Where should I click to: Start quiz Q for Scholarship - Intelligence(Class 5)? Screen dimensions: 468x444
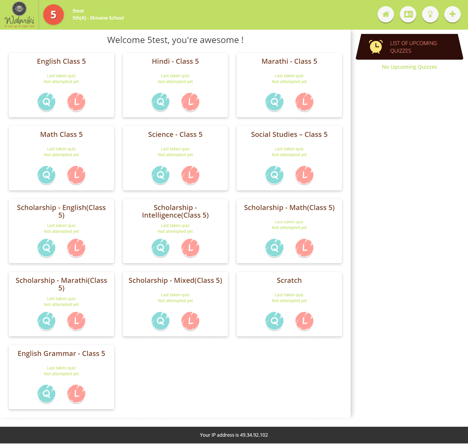[x=161, y=248]
